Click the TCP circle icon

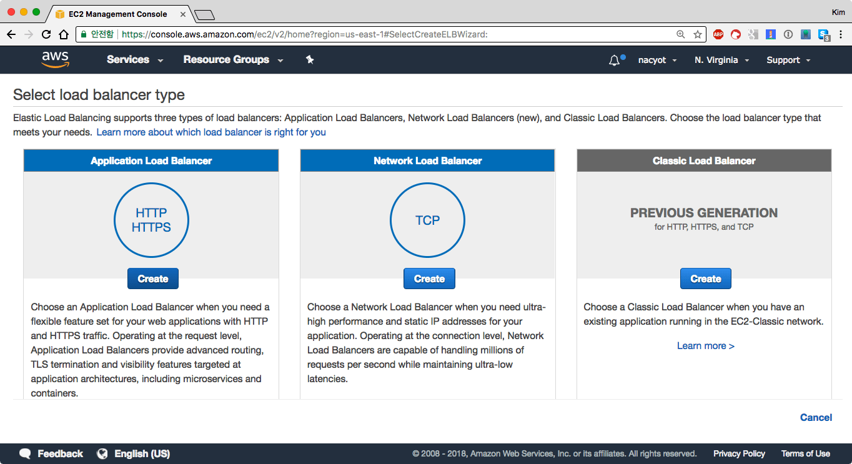pos(427,220)
